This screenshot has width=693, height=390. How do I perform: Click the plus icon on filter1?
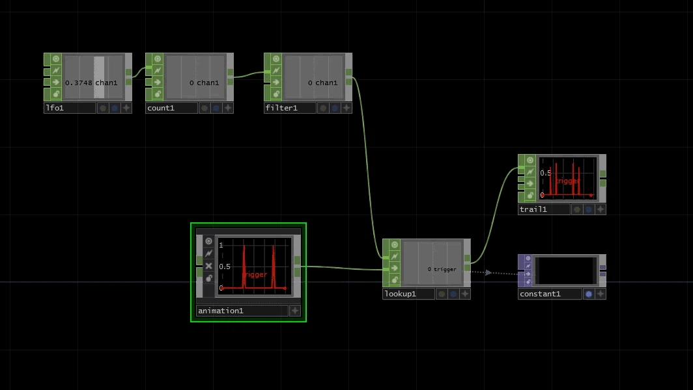pyautogui.click(x=346, y=108)
